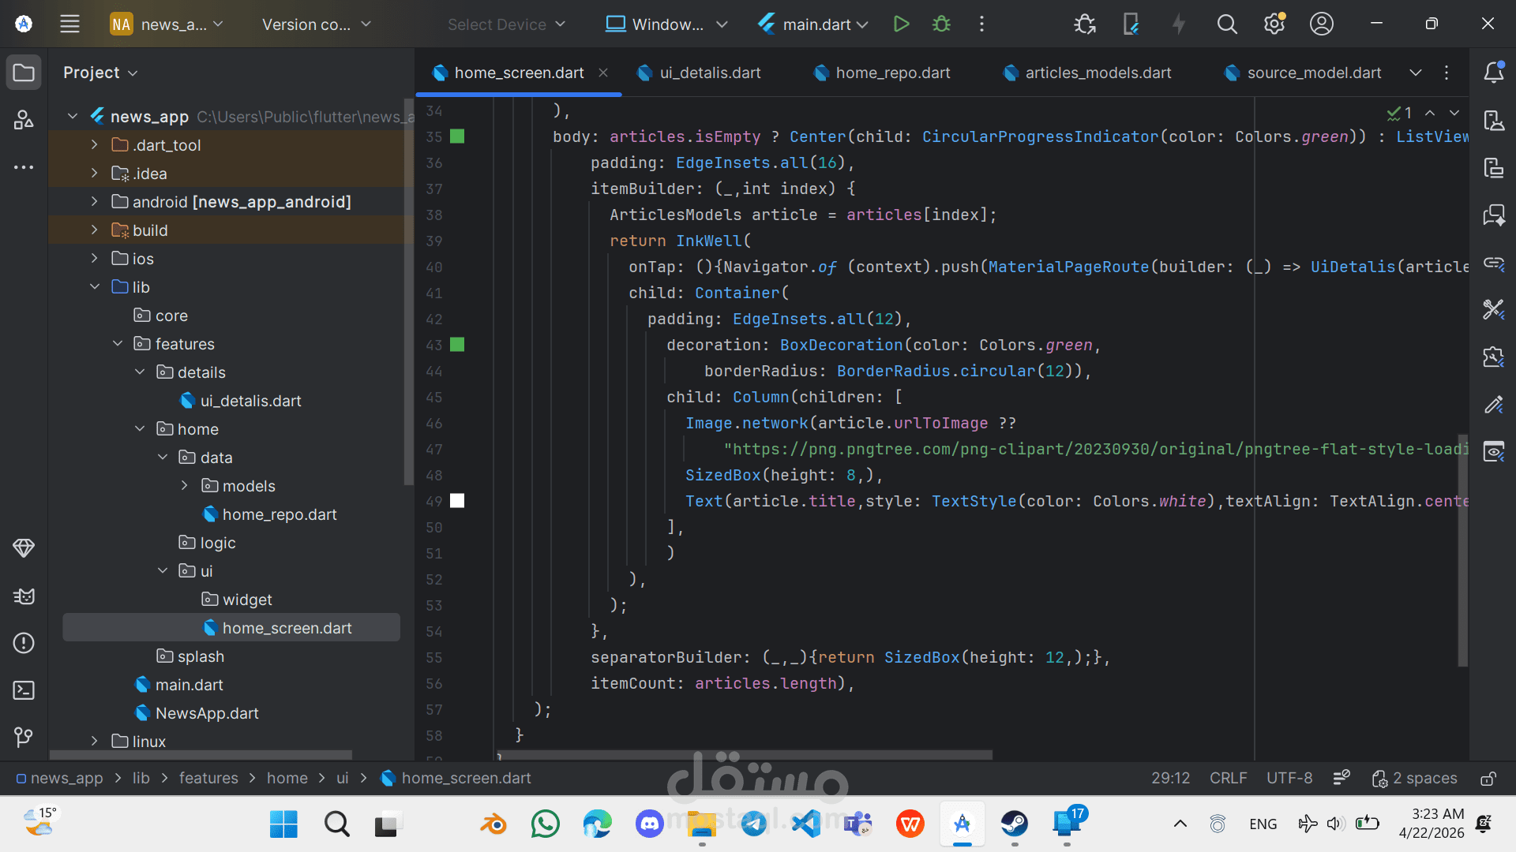Collapse the lib folder in the project tree
Viewport: 1516px width, 852px height.
95,287
